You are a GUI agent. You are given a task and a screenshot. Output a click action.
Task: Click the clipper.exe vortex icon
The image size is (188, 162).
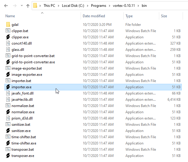pyautogui.click(x=8, y=37)
